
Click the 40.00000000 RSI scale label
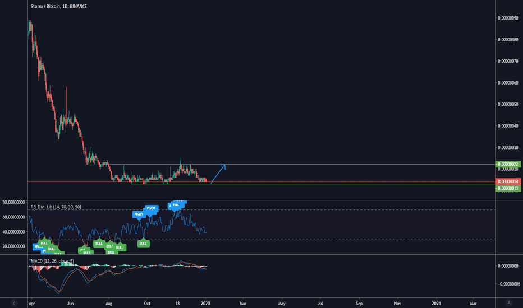pyautogui.click(x=13, y=232)
